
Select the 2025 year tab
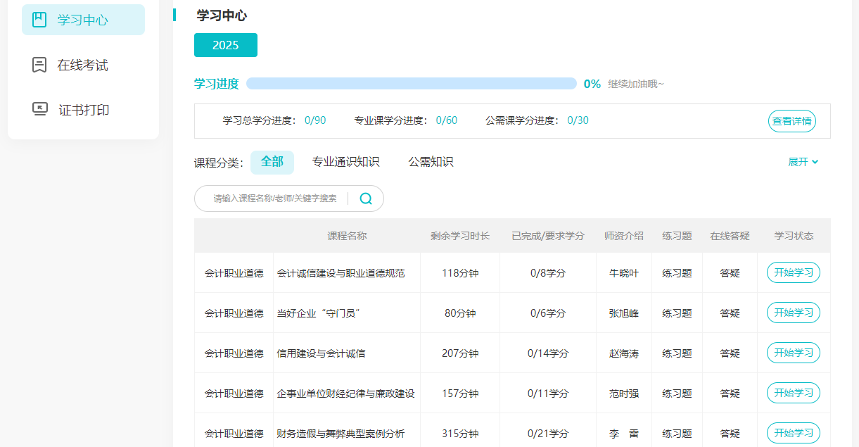pos(225,45)
